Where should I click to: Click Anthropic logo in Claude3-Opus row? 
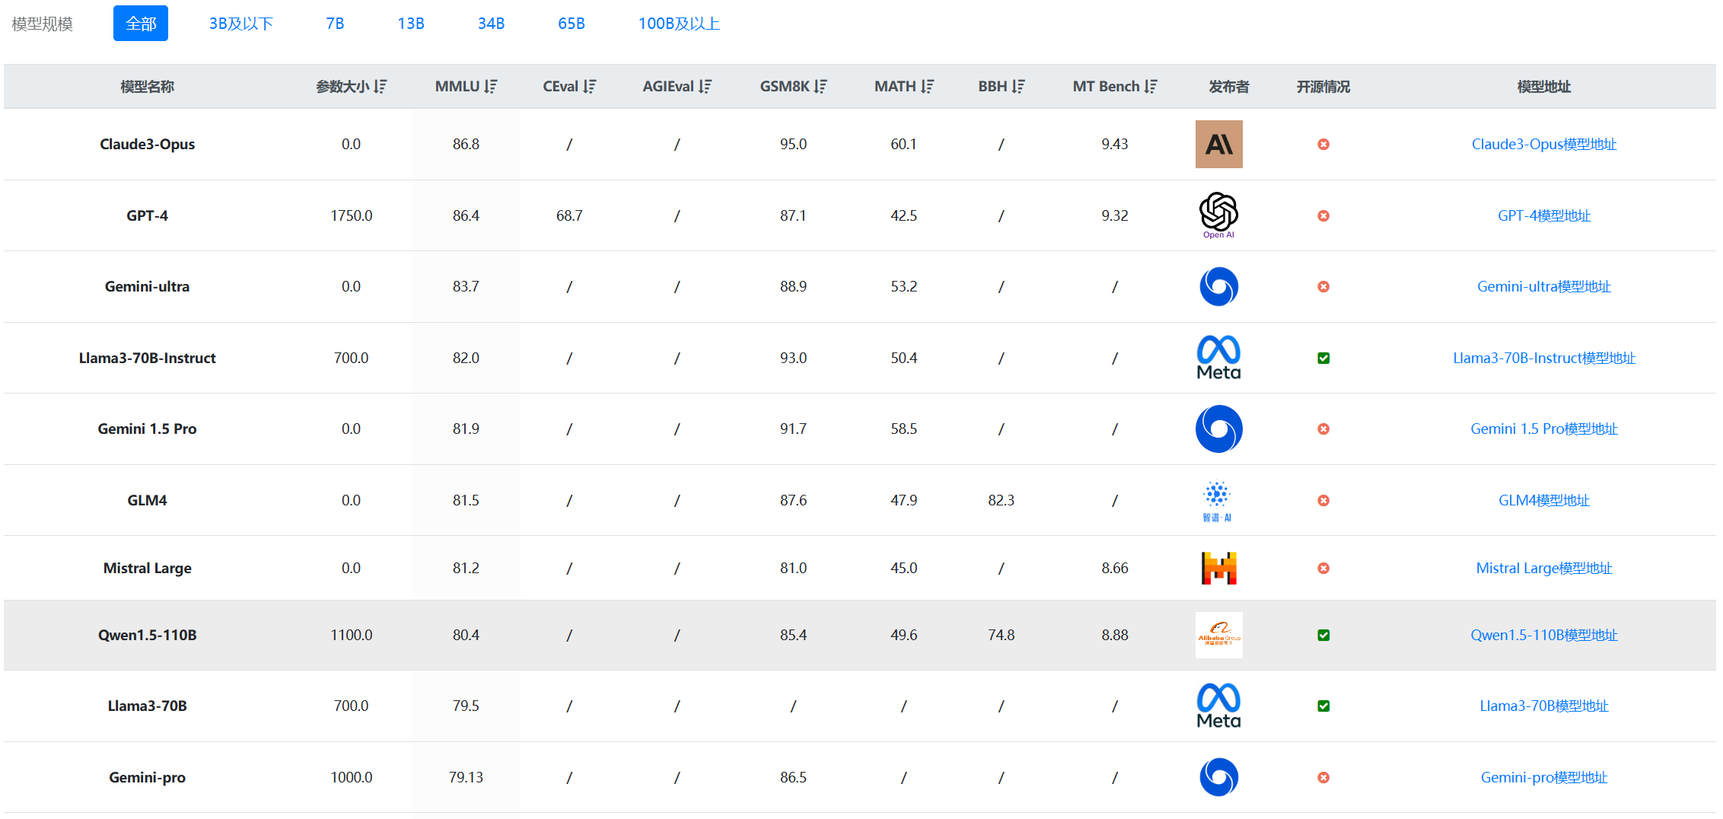(x=1219, y=144)
